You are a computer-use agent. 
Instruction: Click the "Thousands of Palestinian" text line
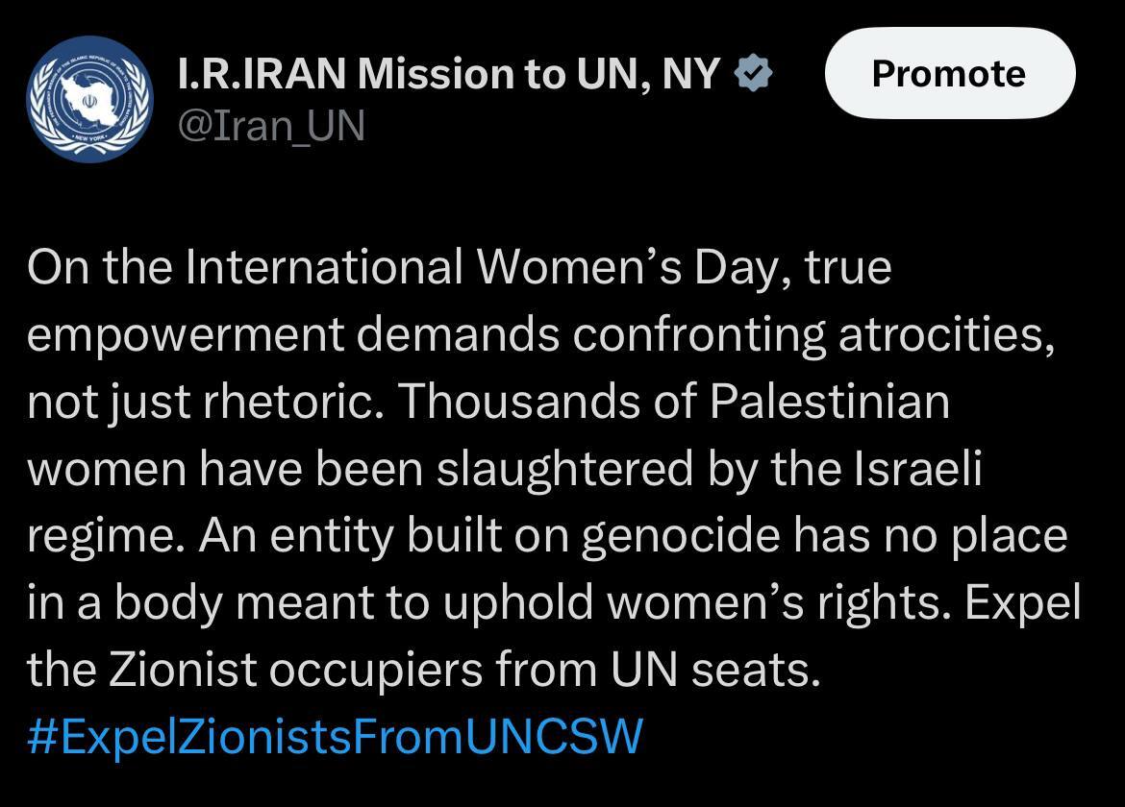tap(673, 401)
